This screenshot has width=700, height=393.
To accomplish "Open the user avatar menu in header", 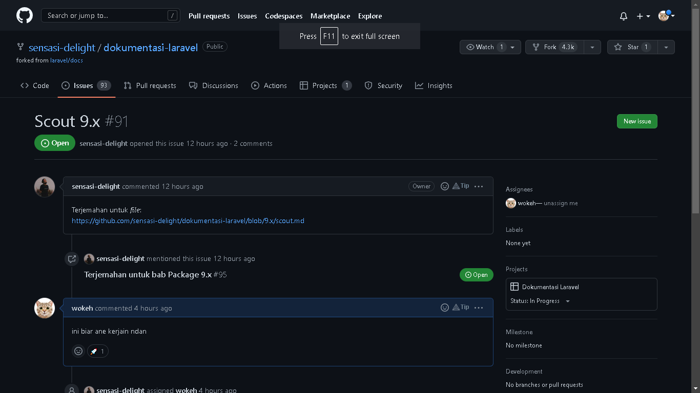I will 666,16.
